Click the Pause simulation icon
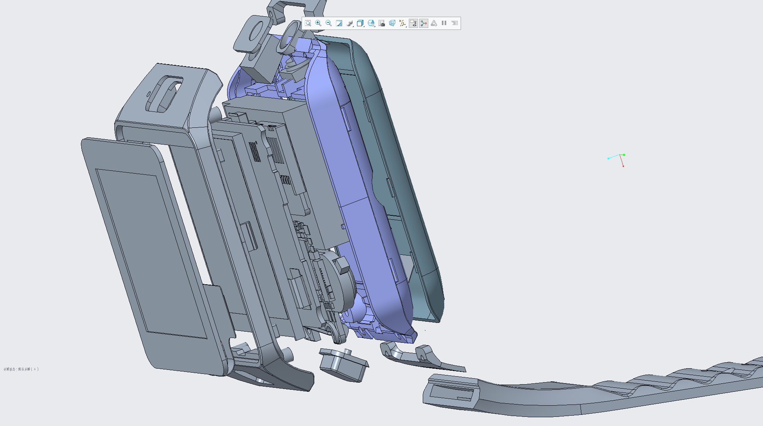Image resolution: width=763 pixels, height=426 pixels. [444, 23]
